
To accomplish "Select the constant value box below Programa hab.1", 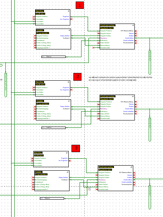I will 53,57.
